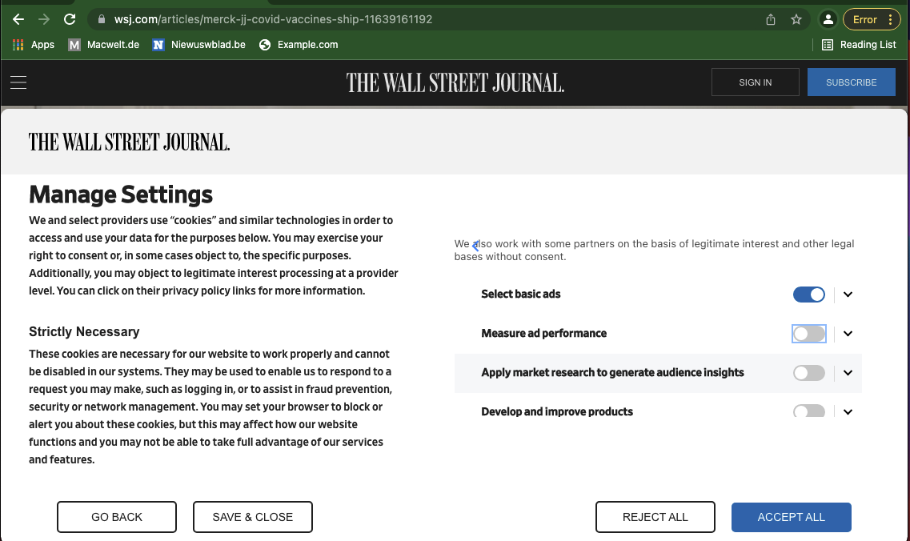
Task: Open the Macwelt.de bookmark
Action: click(x=104, y=45)
